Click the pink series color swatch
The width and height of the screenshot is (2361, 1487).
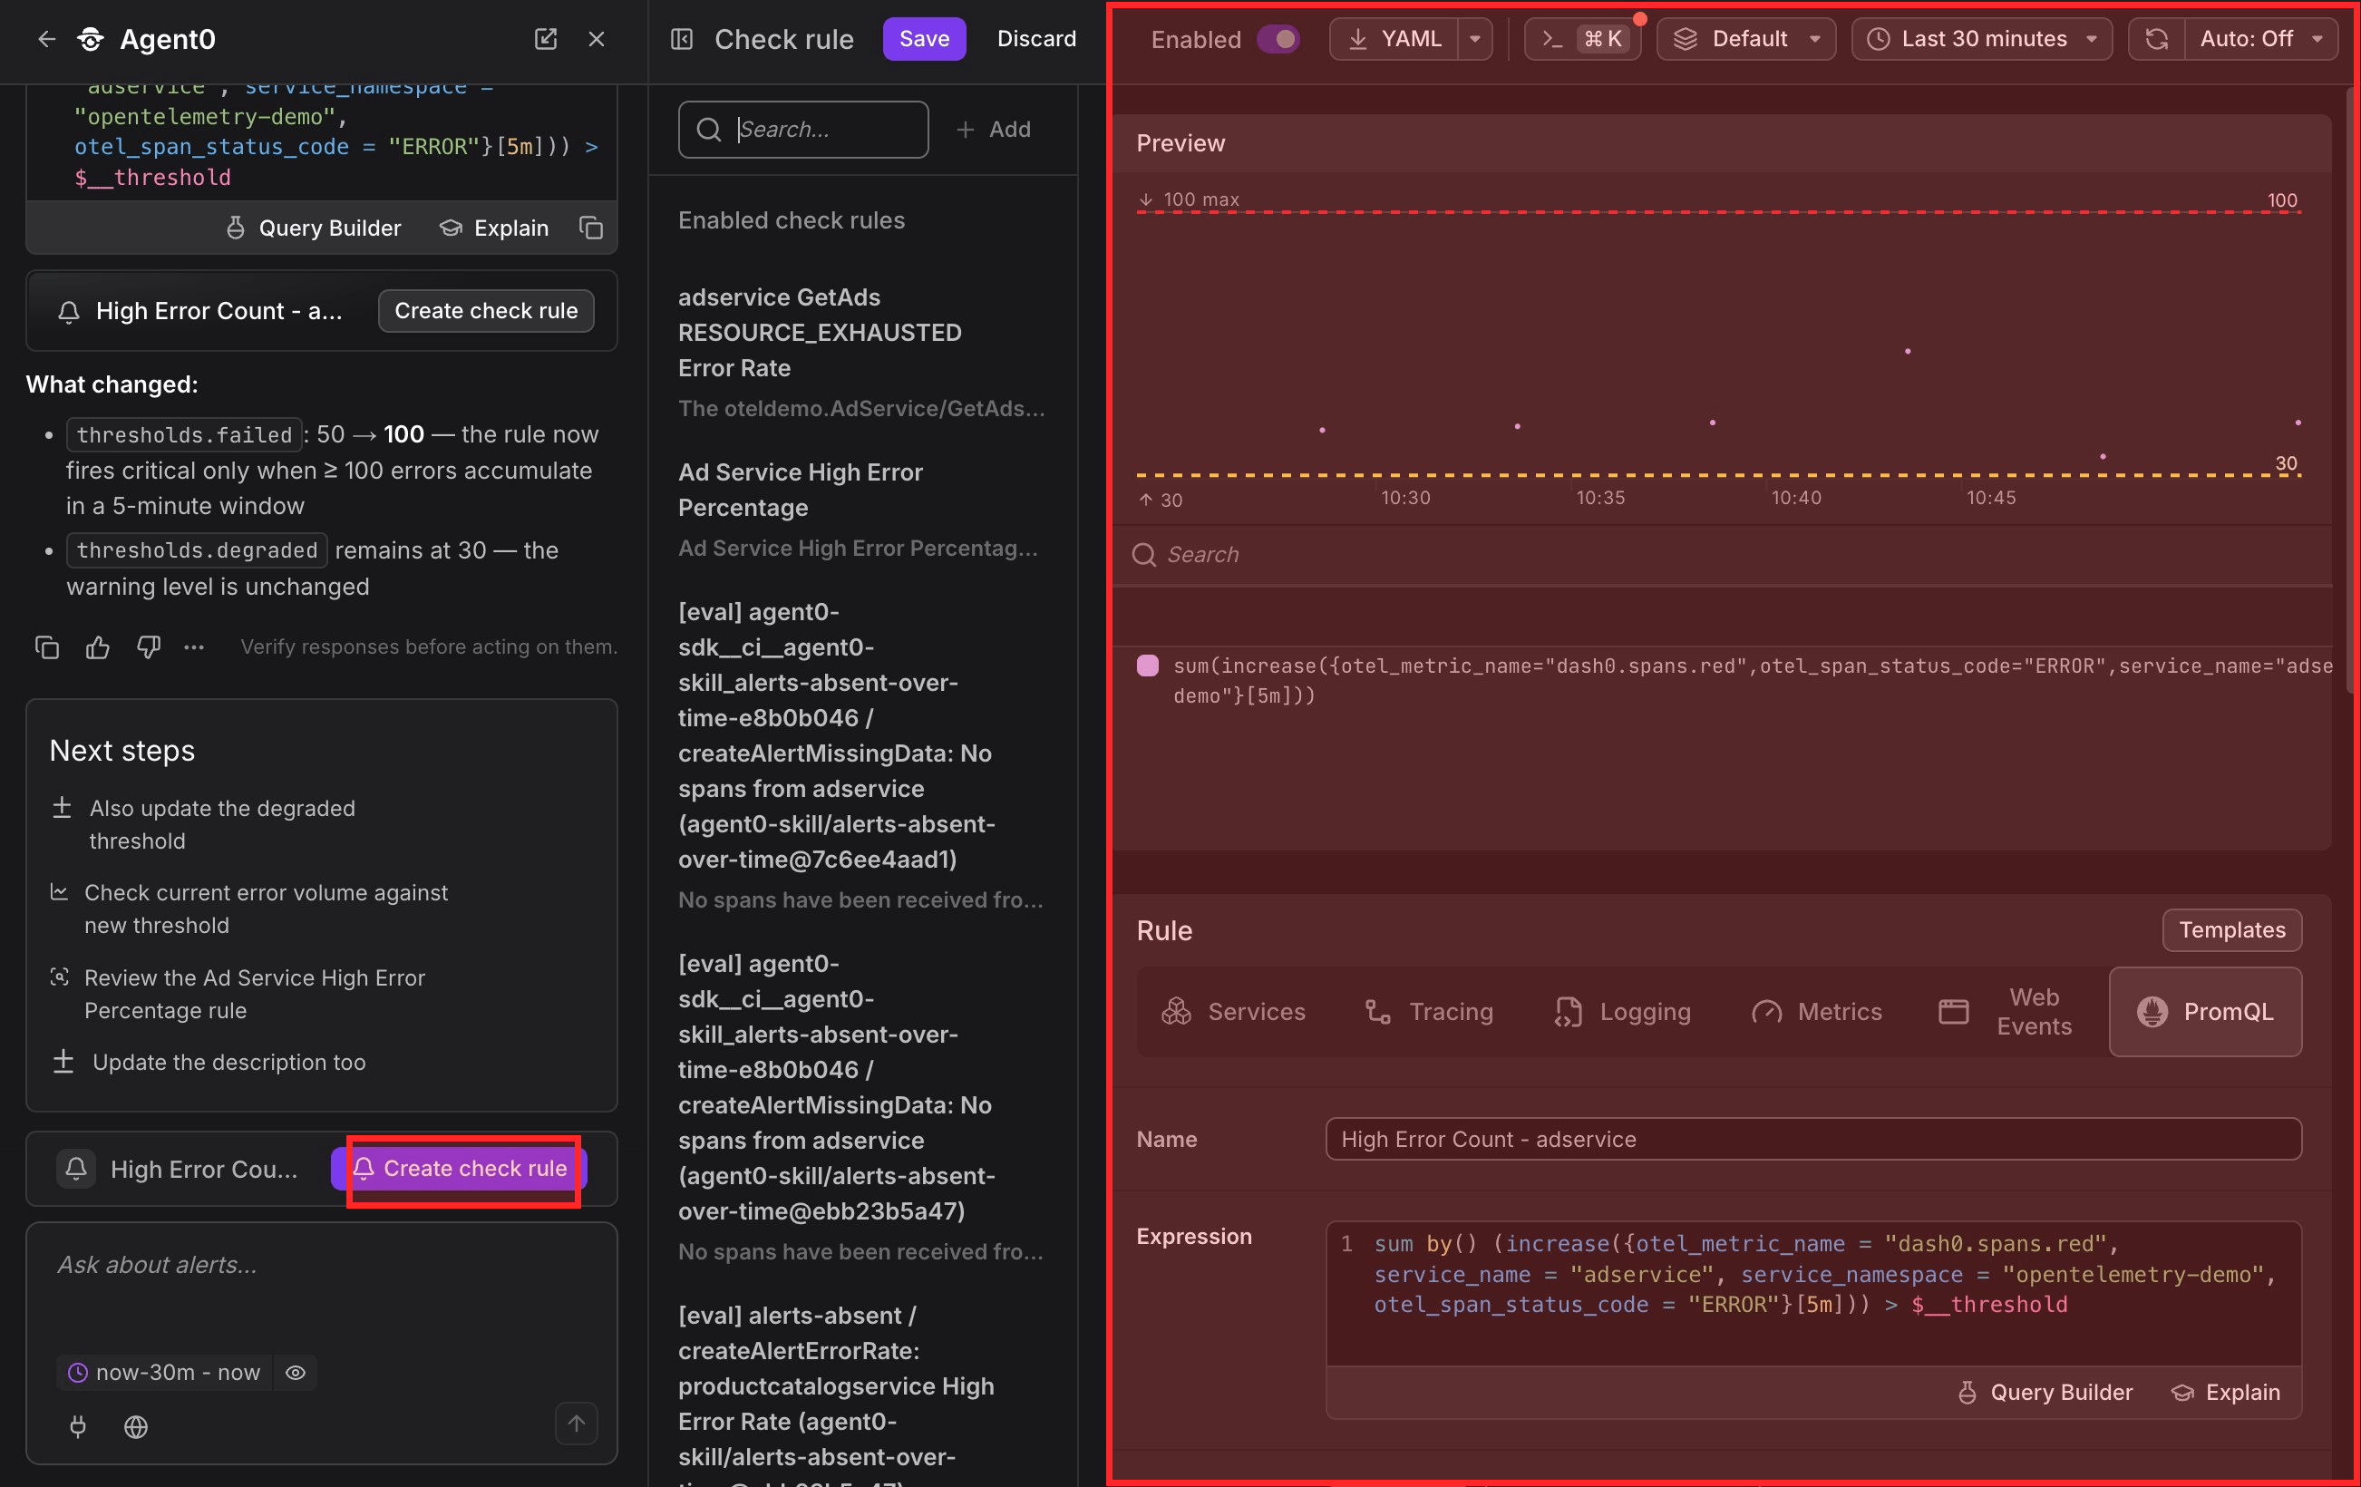point(1147,666)
